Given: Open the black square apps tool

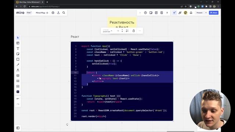Looking at the screenshot, I should [18, 92].
